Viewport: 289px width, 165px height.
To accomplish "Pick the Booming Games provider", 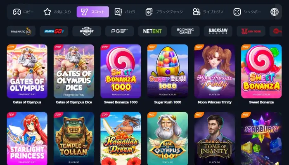I will (x=185, y=31).
